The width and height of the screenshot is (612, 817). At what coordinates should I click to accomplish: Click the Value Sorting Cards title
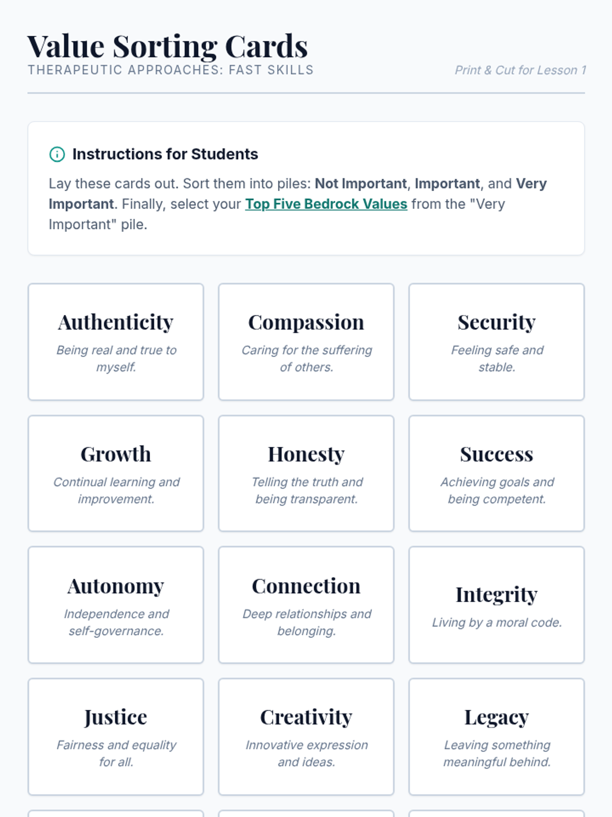click(x=167, y=46)
